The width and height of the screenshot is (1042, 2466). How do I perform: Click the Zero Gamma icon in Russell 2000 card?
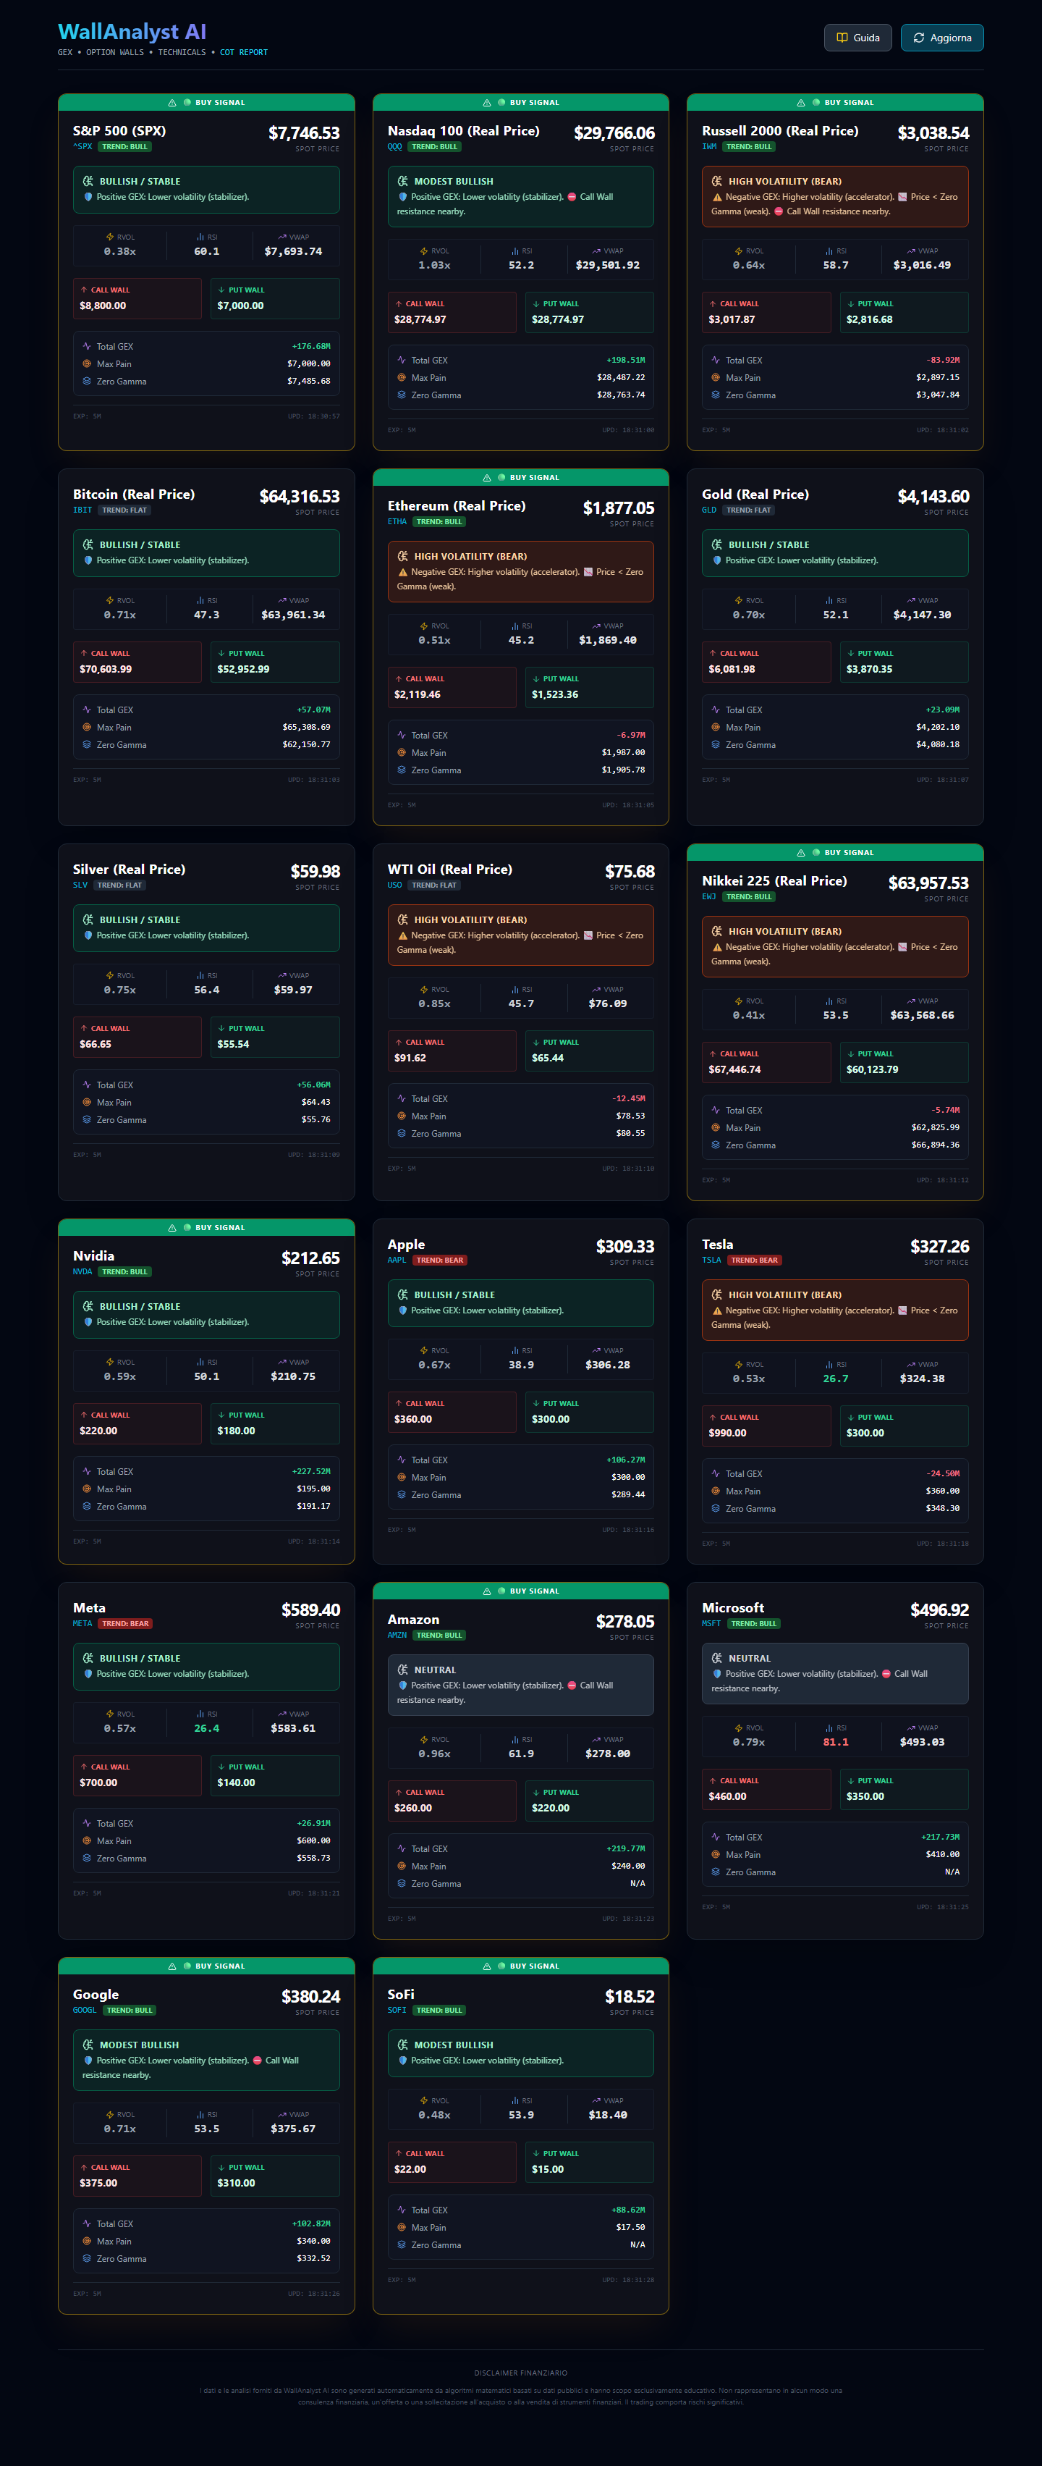pyautogui.click(x=716, y=395)
